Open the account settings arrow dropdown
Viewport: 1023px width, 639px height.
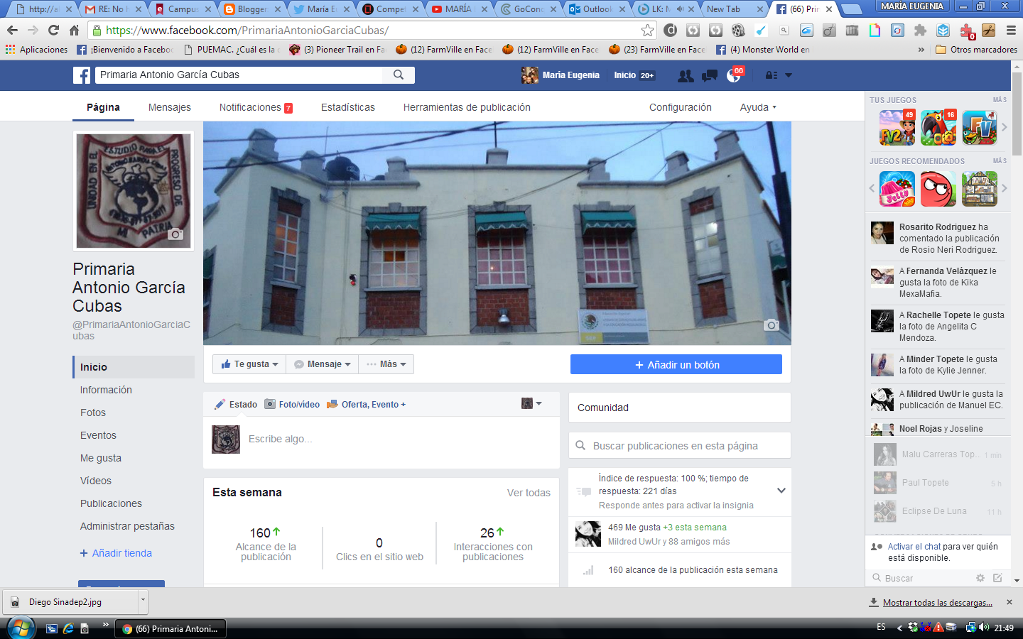(788, 75)
